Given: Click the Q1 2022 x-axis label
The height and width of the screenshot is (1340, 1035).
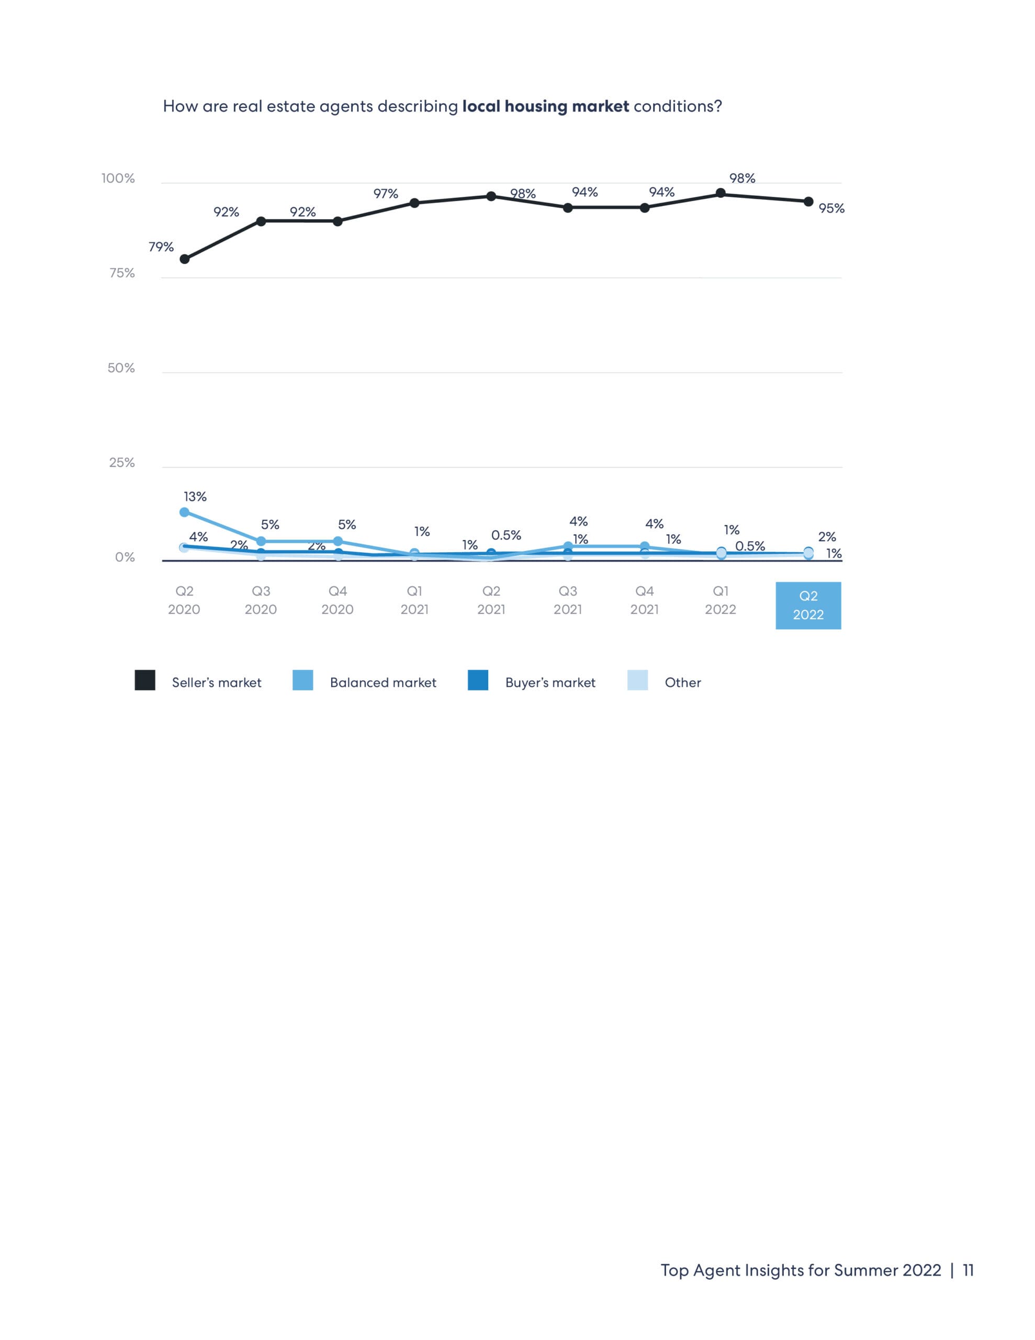Looking at the screenshot, I should tap(721, 600).
